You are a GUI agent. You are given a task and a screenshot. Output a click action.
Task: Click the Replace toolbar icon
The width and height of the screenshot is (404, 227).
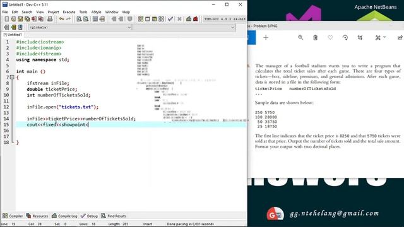click(x=86, y=19)
